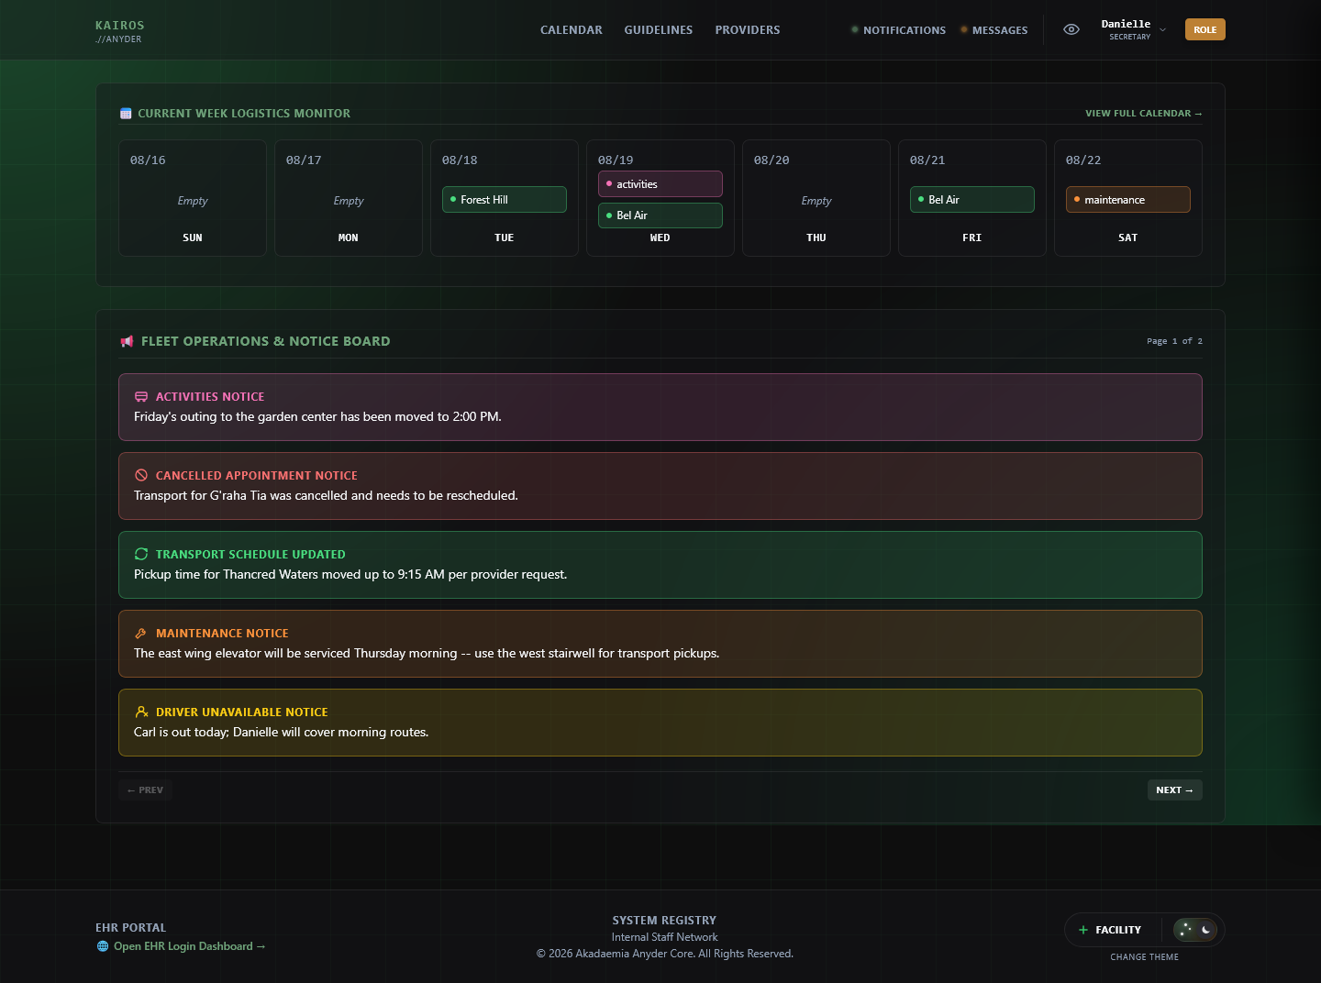
Task: Click the calendar icon beside Logistics Monitor
Action: coord(126,114)
